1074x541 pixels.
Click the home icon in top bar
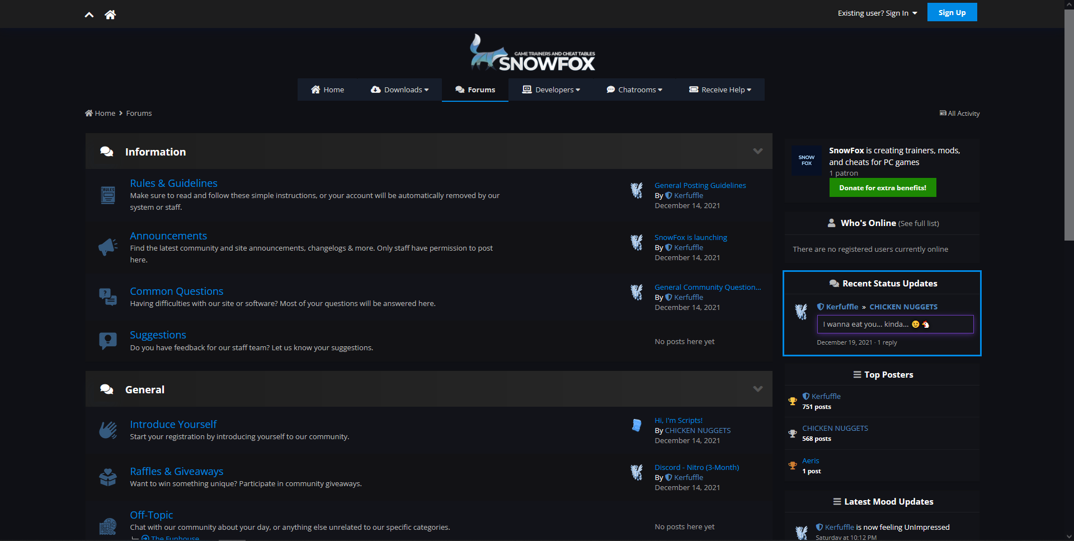110,15
